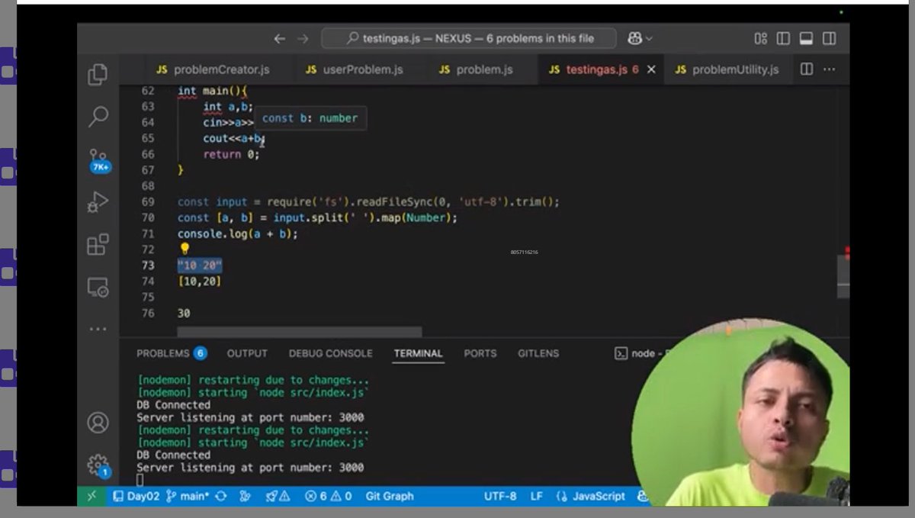Click on return 0; on line 66

point(231,154)
